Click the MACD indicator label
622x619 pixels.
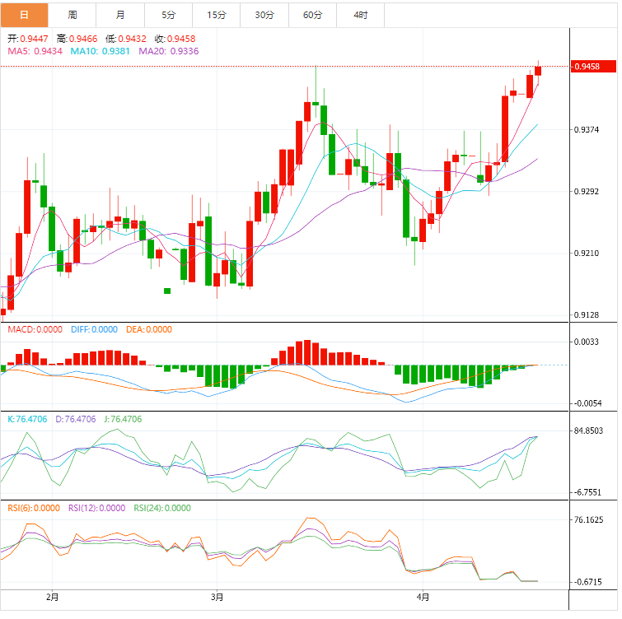pyautogui.click(x=35, y=329)
